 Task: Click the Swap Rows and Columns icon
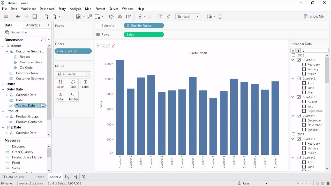(111, 17)
